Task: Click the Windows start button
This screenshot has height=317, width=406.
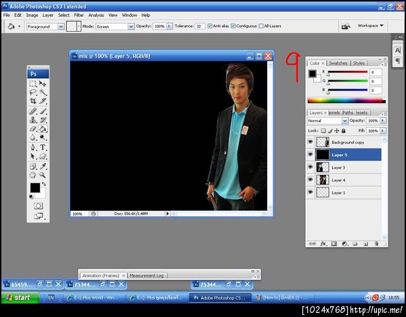Action: coord(20,297)
